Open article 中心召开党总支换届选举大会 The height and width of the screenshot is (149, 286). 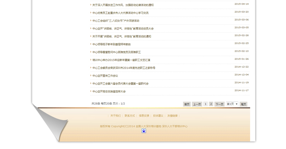109,92
